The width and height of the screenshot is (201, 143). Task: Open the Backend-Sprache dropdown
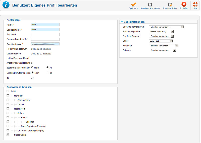[x=161, y=32]
